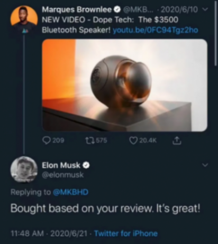Click the 11:48 AM 2020/6/21 timestamp
Image resolution: width=218 pixels, height=244 pixels.
click(49, 233)
